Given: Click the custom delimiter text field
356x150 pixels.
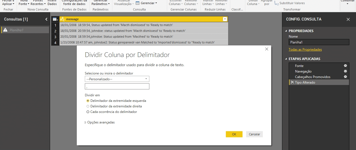Looking at the screenshot, I should click(x=117, y=87).
